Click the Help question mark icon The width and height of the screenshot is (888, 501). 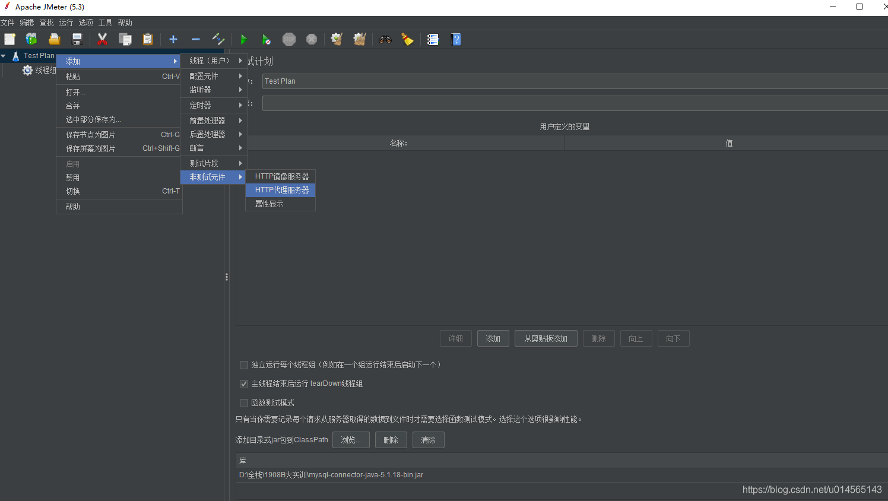(456, 39)
